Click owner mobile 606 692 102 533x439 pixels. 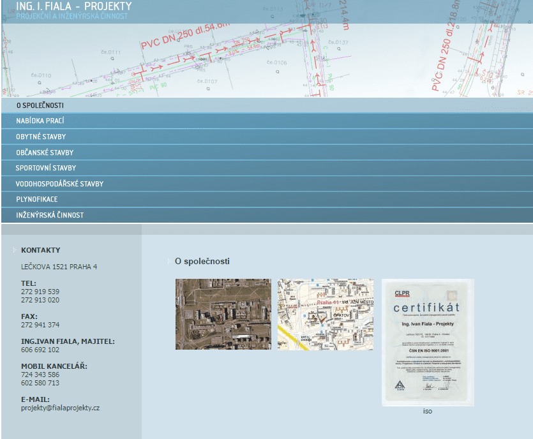coord(40,350)
